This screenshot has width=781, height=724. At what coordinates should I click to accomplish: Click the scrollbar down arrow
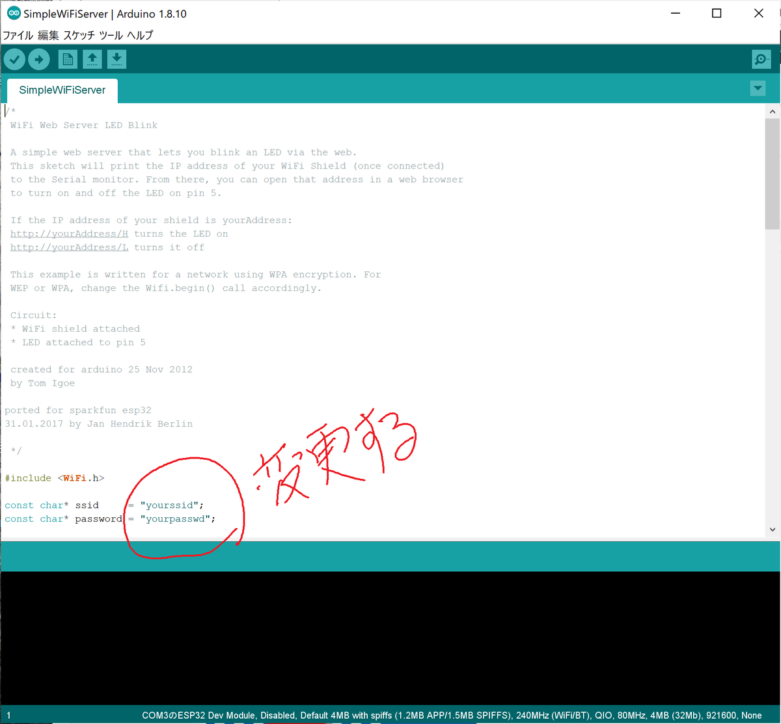772,530
